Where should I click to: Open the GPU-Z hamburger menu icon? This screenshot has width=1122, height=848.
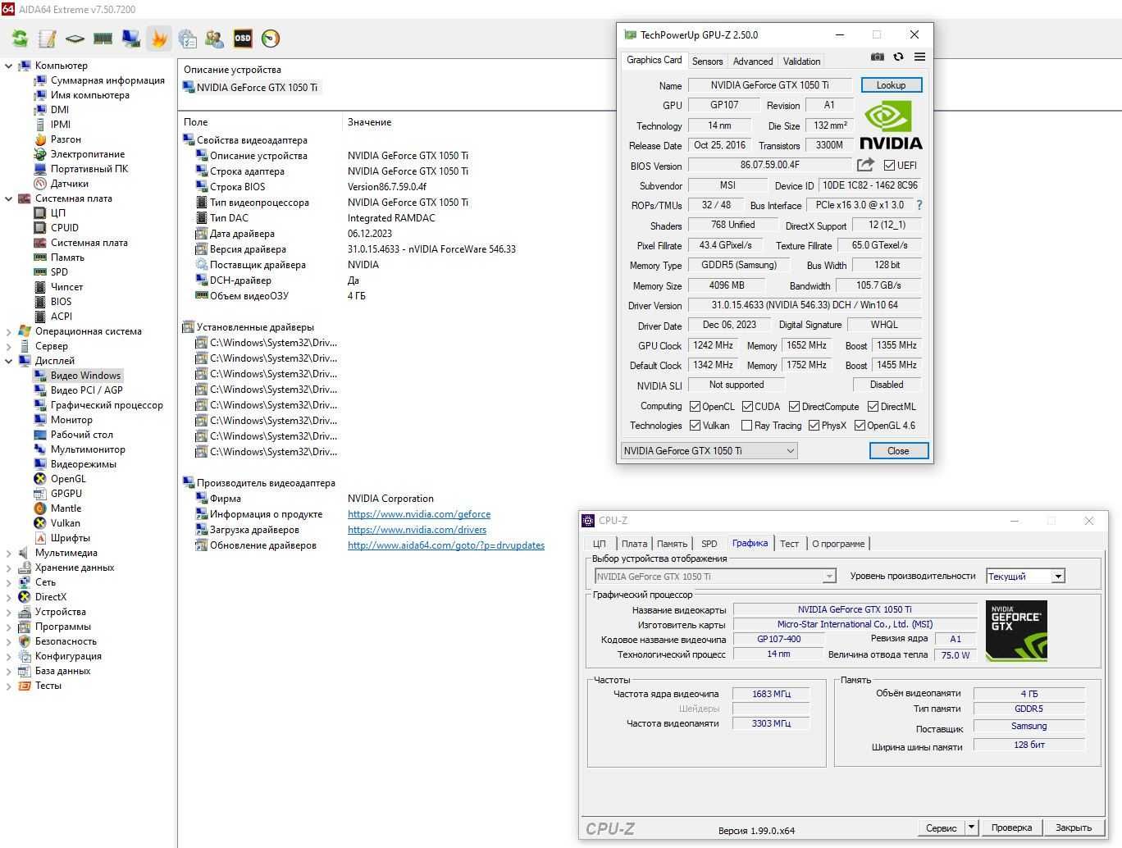coord(919,57)
